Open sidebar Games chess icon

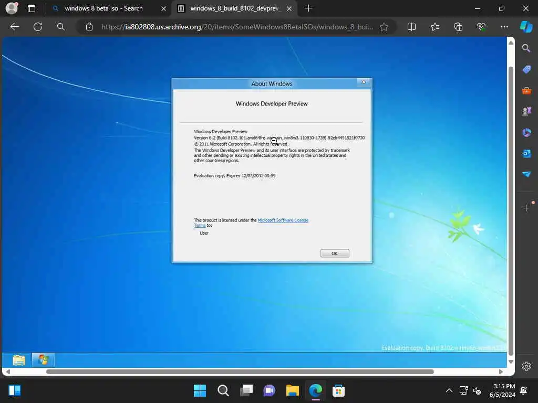pyautogui.click(x=526, y=111)
